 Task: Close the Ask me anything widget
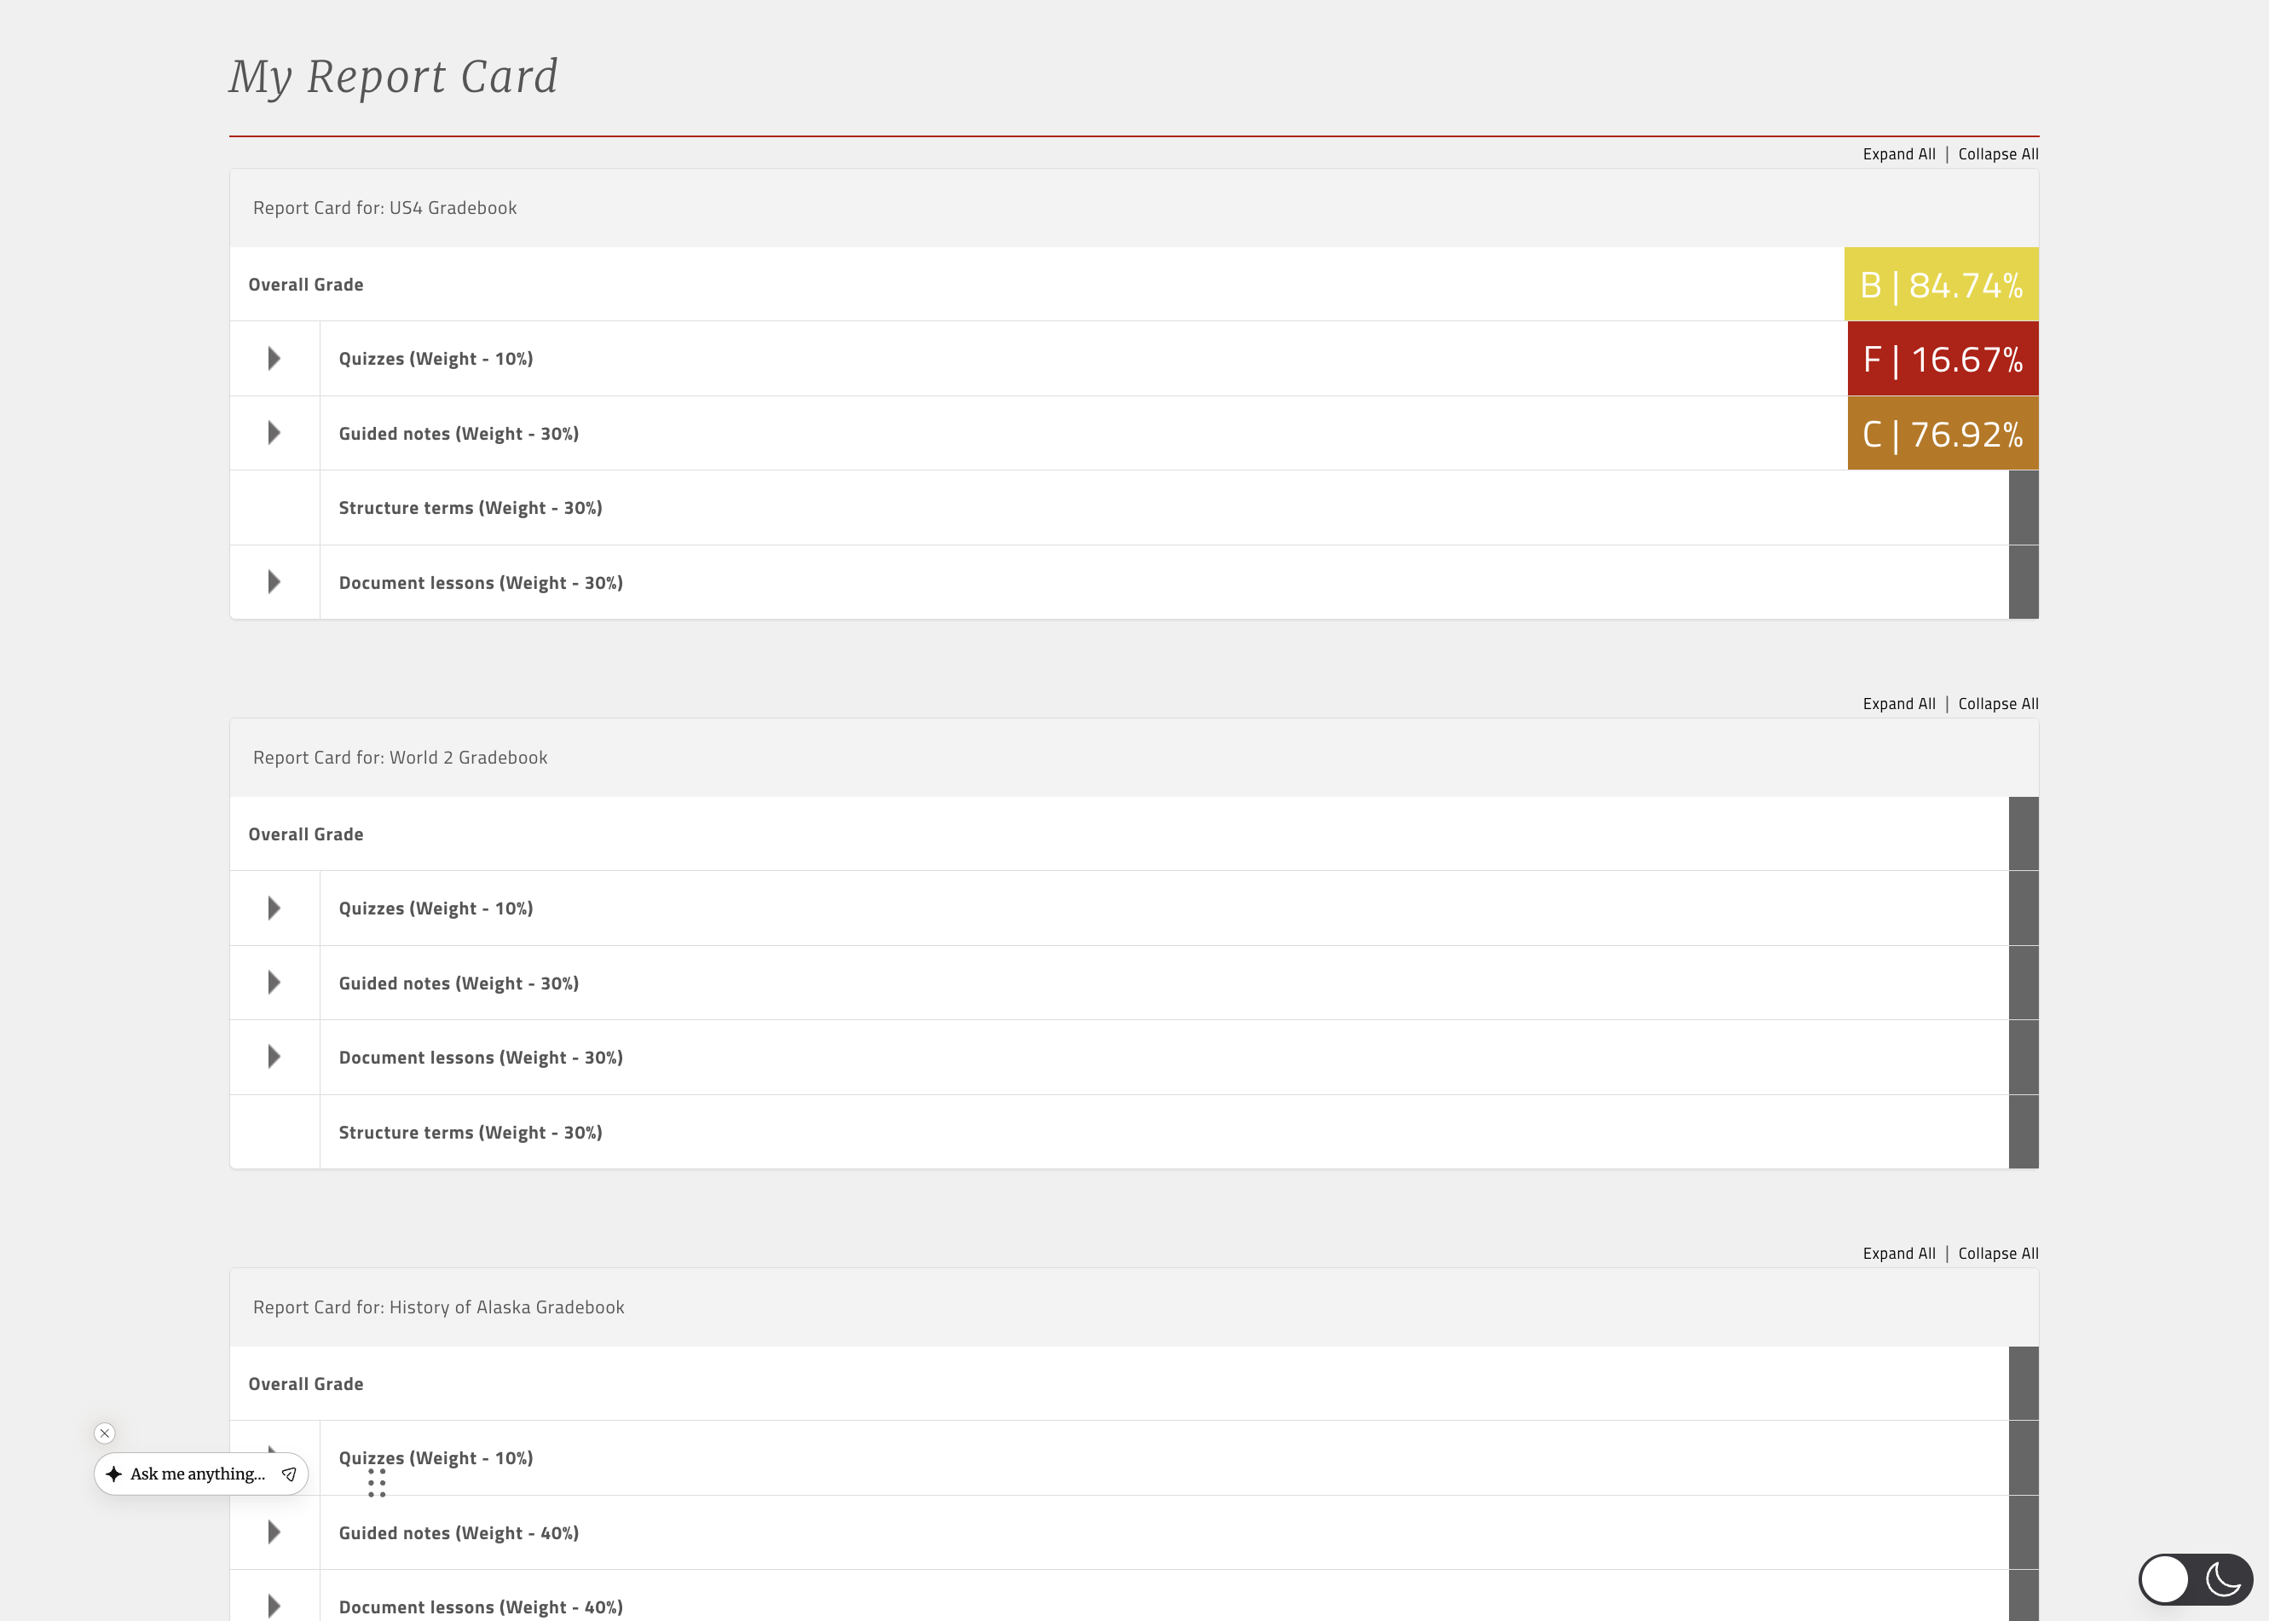click(105, 1434)
